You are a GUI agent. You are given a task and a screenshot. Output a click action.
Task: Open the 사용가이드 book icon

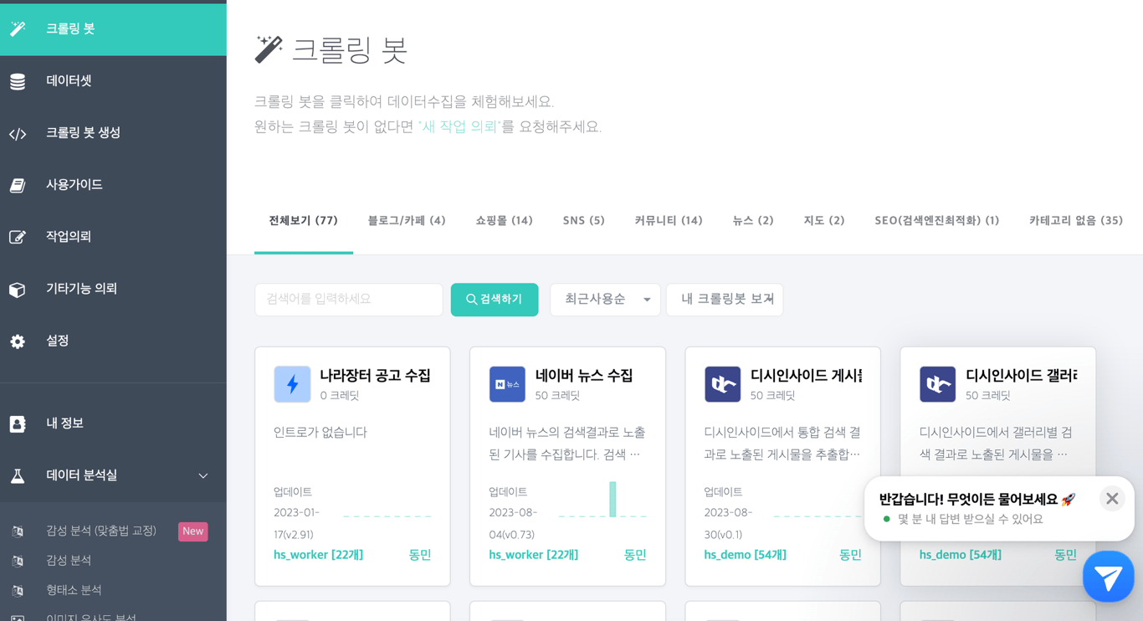(x=18, y=185)
